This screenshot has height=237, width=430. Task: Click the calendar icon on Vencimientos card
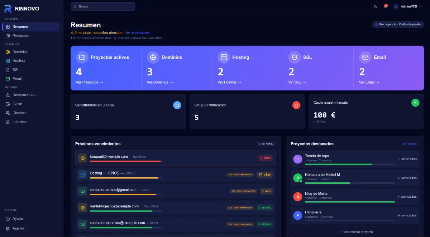[177, 105]
